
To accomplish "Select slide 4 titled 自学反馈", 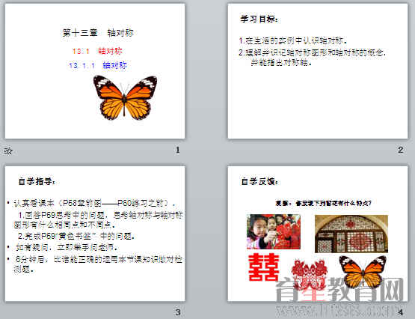I will tap(318, 234).
